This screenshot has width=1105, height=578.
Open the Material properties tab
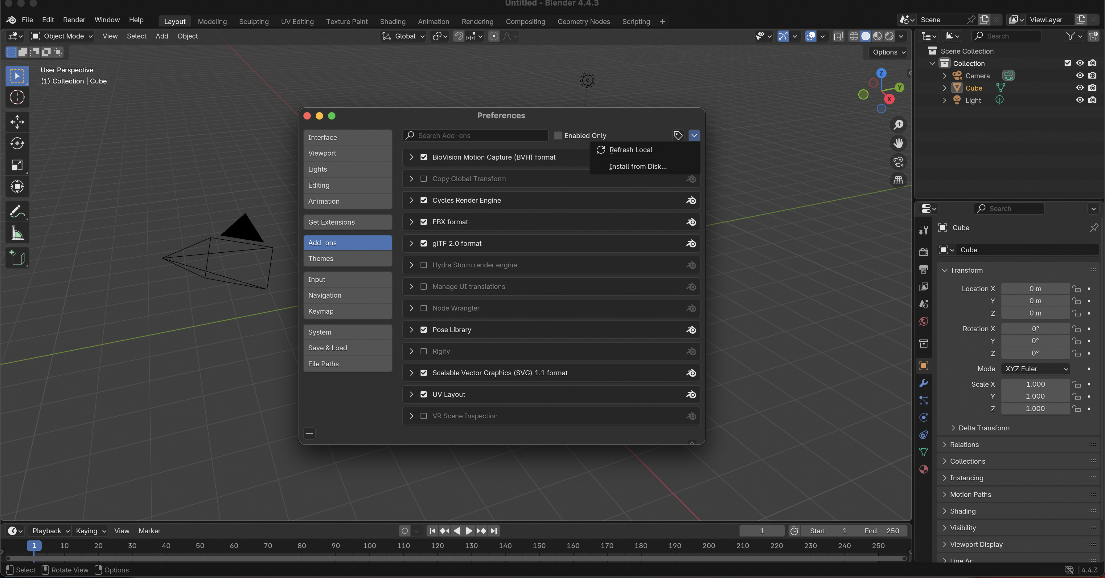[923, 469]
